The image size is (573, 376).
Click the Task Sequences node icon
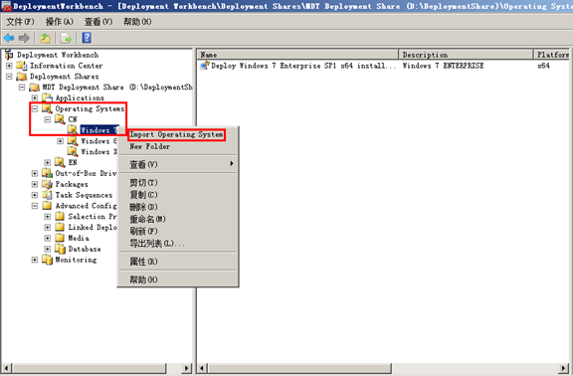[47, 195]
